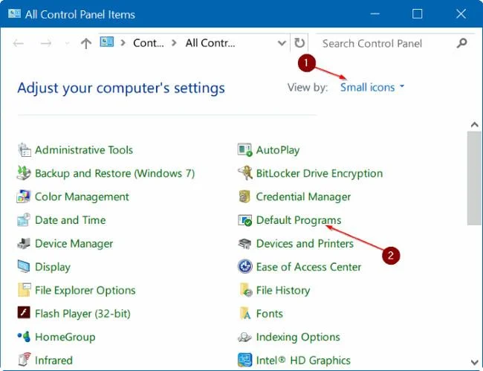Click the Indexing Options icon
The width and height of the screenshot is (483, 371).
pyautogui.click(x=245, y=337)
